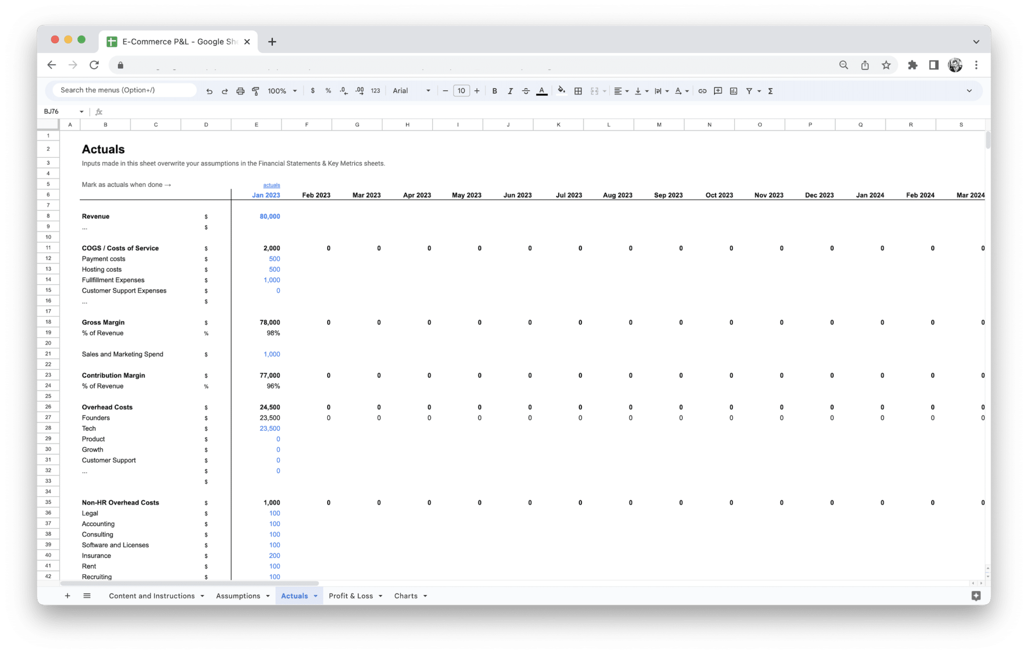Viewport: 1028px width, 654px height.
Task: Insert a chart from the toolbar
Action: pyautogui.click(x=733, y=91)
